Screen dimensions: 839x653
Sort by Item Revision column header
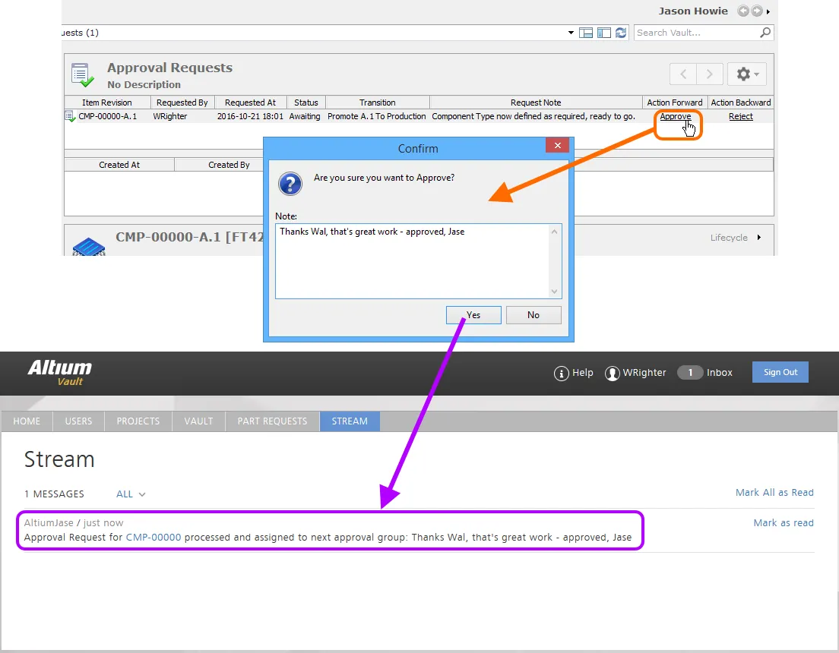[107, 103]
